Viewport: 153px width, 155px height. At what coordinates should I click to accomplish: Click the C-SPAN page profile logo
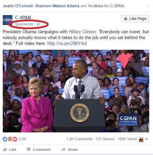(8, 20)
